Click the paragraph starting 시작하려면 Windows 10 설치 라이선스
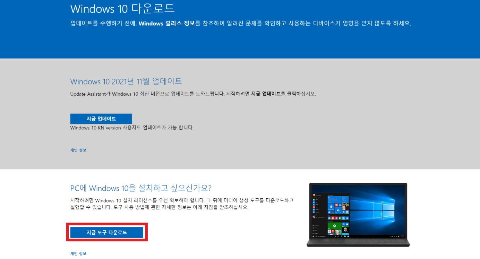 (x=182, y=204)
